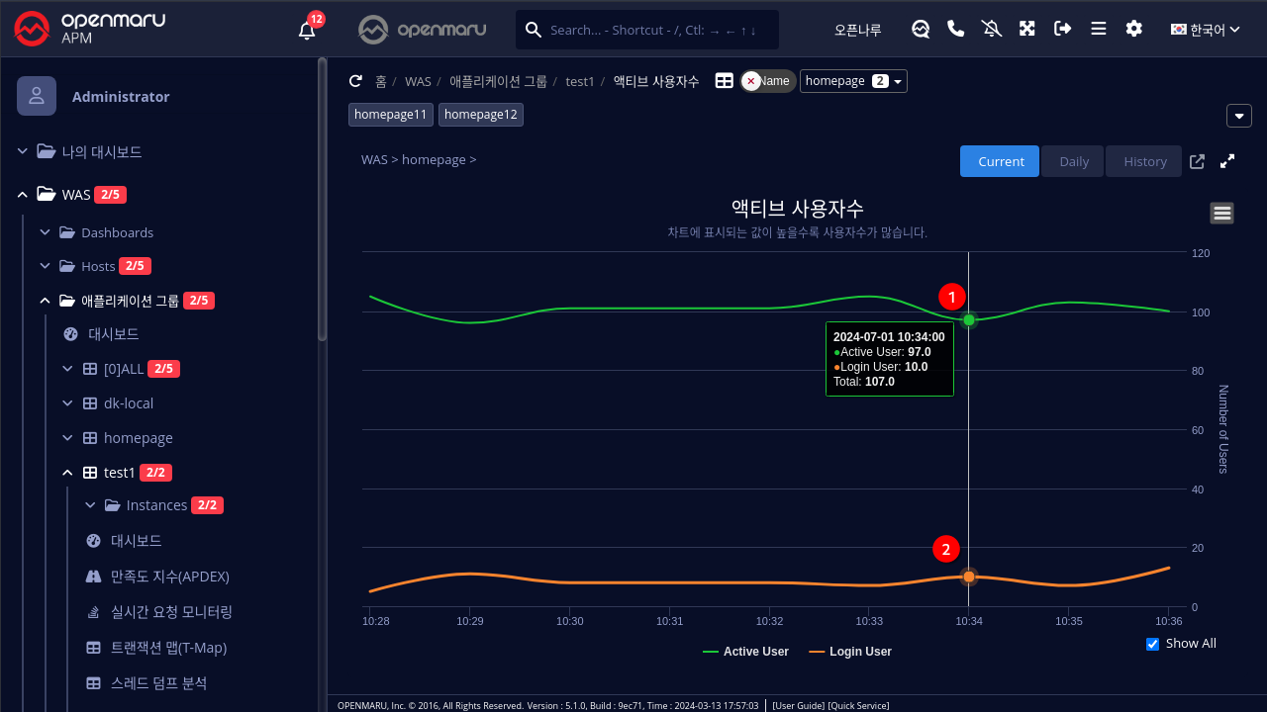
Task: Open the homepage group dropdown
Action: coord(853,81)
